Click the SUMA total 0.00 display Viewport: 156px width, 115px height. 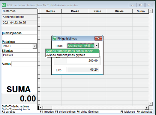tap(19, 99)
